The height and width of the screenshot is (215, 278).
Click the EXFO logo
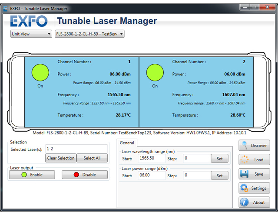click(x=29, y=21)
